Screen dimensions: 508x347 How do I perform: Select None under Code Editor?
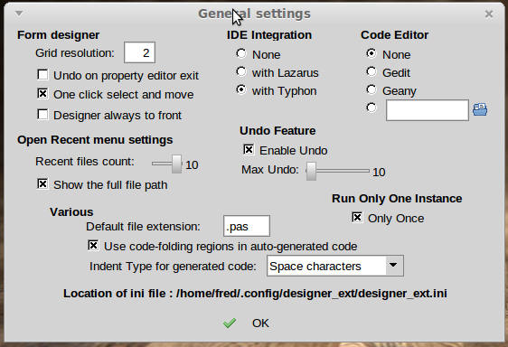click(x=372, y=53)
